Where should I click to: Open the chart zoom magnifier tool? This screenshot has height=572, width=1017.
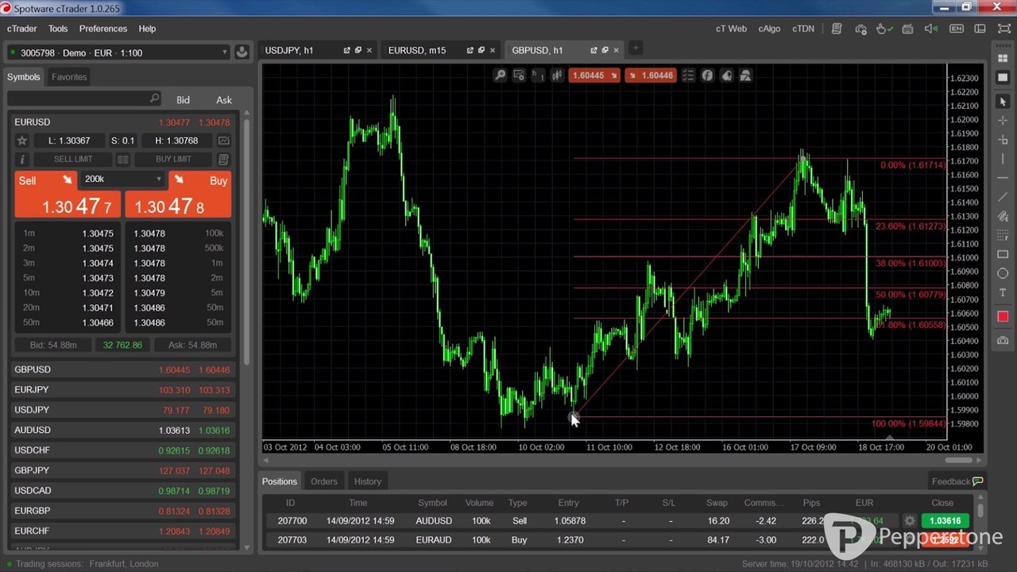[500, 75]
